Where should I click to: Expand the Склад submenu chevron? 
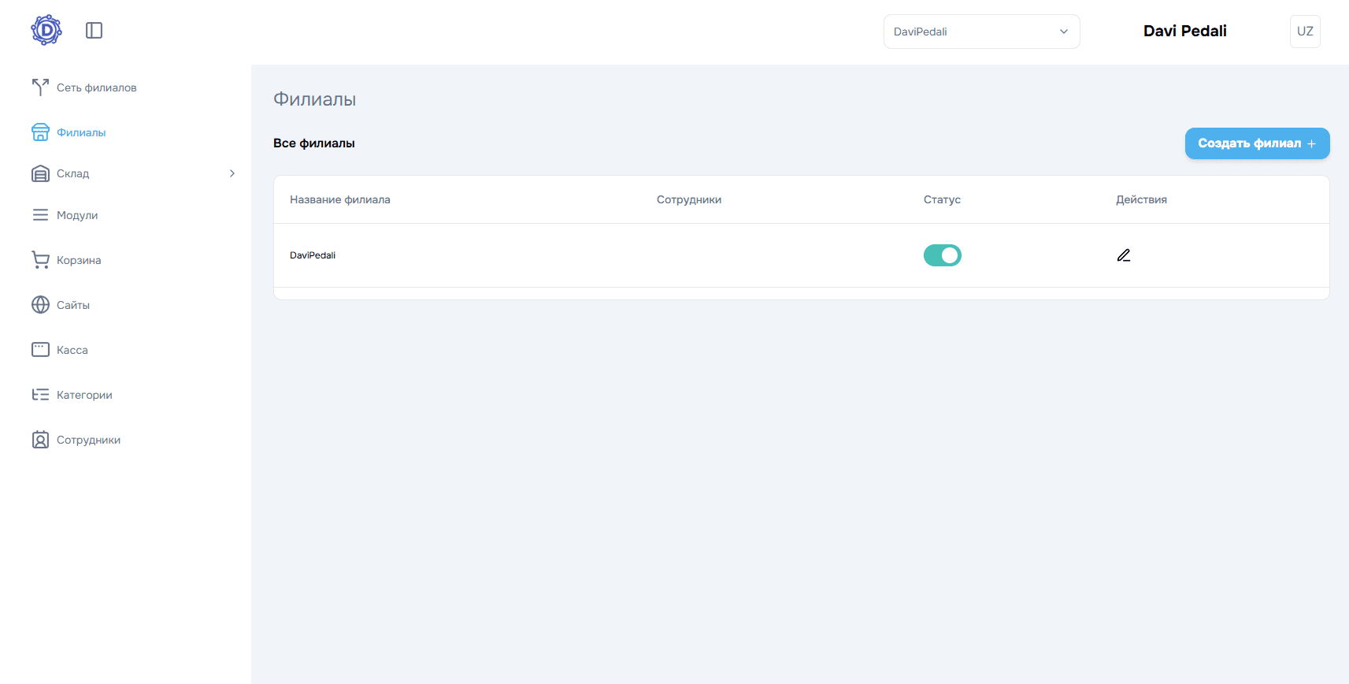[232, 173]
